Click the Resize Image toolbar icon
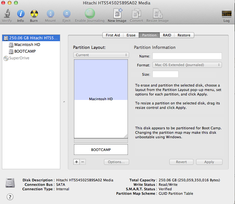The width and height of the screenshot is (235, 204). (x=158, y=13)
